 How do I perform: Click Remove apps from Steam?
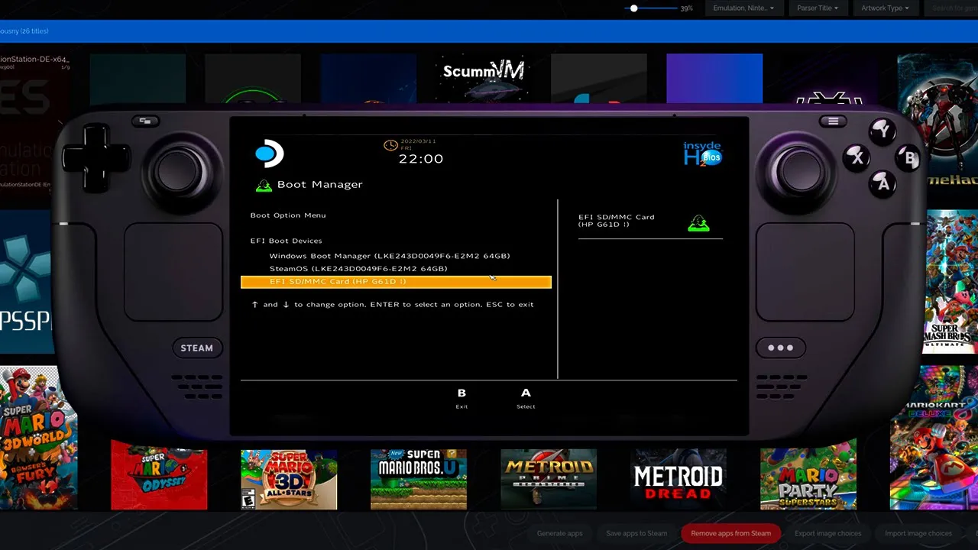tap(730, 533)
